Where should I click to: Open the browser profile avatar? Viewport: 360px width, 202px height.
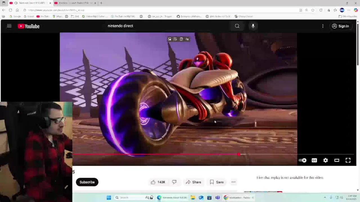342,10
